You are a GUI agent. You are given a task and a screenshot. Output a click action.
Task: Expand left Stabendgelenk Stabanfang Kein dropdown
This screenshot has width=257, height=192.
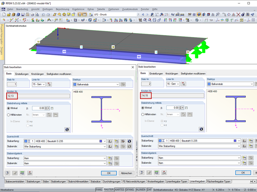click(104, 158)
